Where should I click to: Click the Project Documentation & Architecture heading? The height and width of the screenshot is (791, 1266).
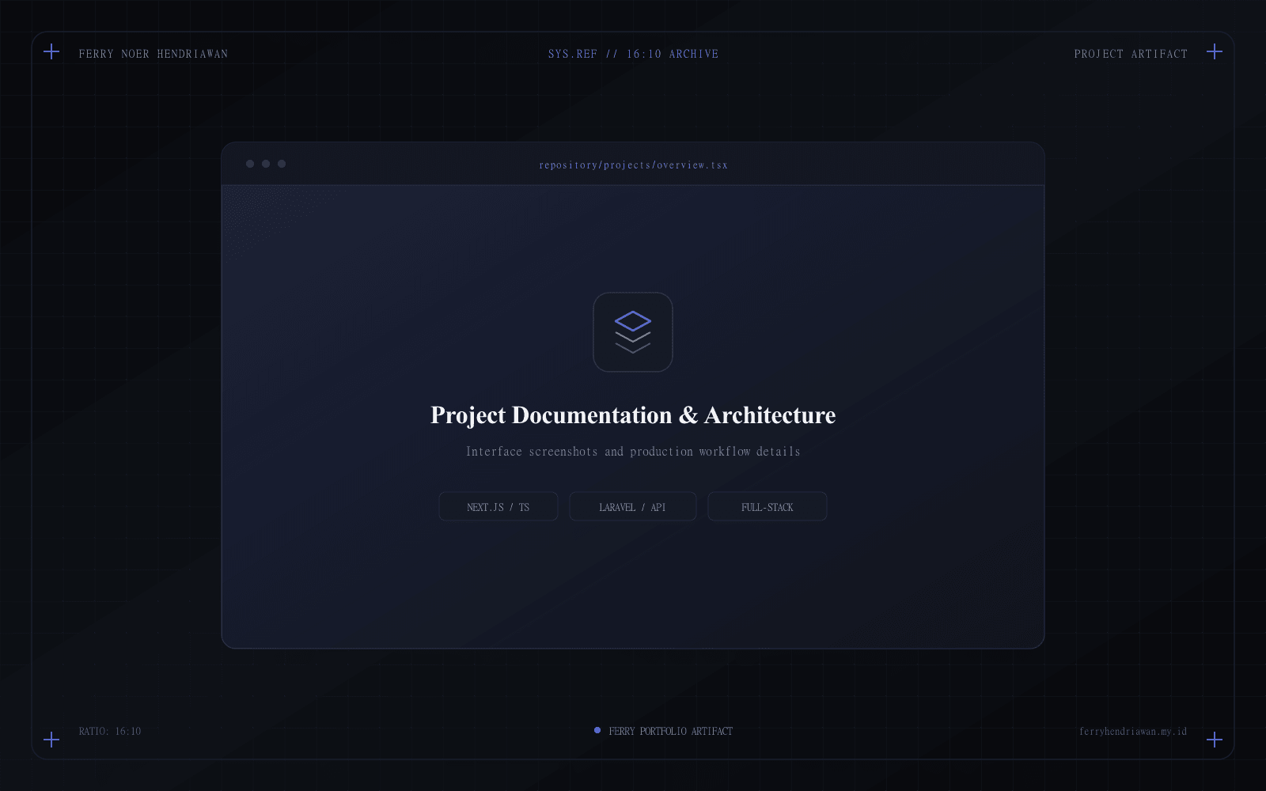pos(633,415)
